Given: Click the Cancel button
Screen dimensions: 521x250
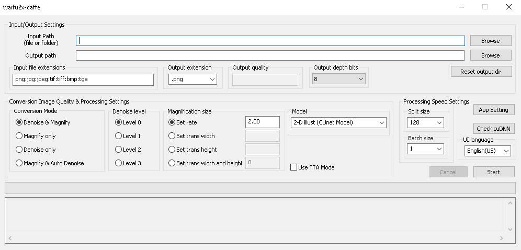Looking at the screenshot, I should [x=448, y=172].
